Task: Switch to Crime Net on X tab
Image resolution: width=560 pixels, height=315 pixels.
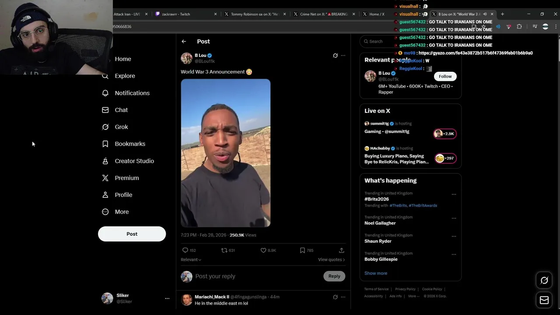Action: pyautogui.click(x=324, y=14)
